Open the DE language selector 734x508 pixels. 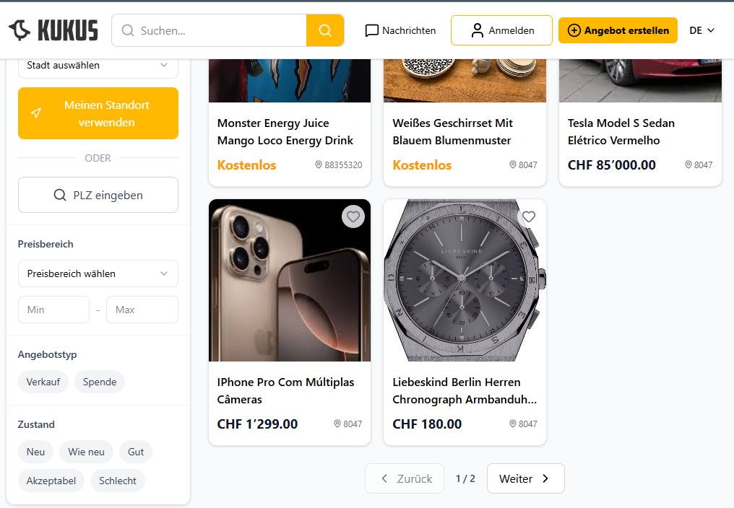701,30
